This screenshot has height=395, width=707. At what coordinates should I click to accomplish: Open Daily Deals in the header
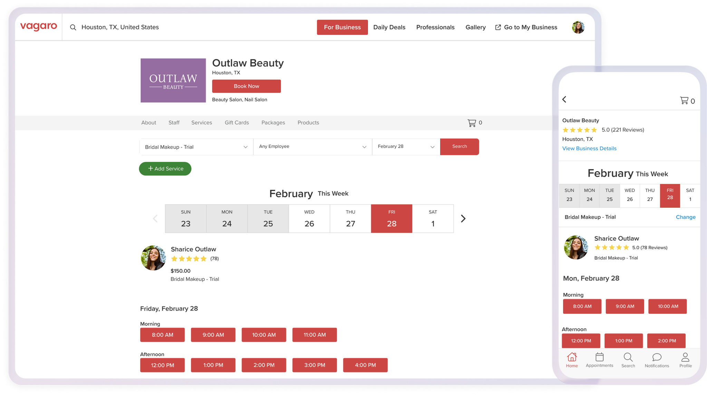coord(389,27)
